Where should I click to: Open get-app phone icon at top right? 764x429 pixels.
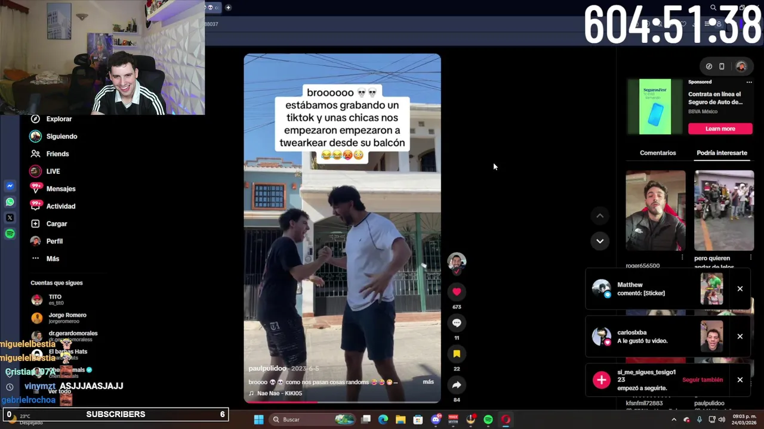tap(722, 67)
